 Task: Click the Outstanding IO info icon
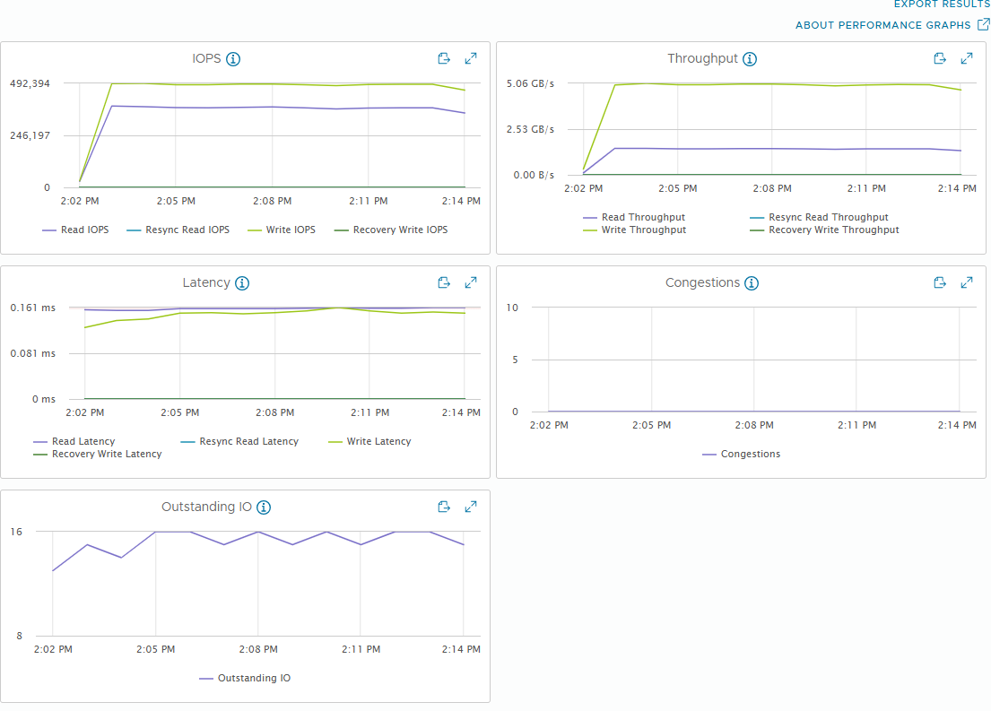tap(264, 507)
